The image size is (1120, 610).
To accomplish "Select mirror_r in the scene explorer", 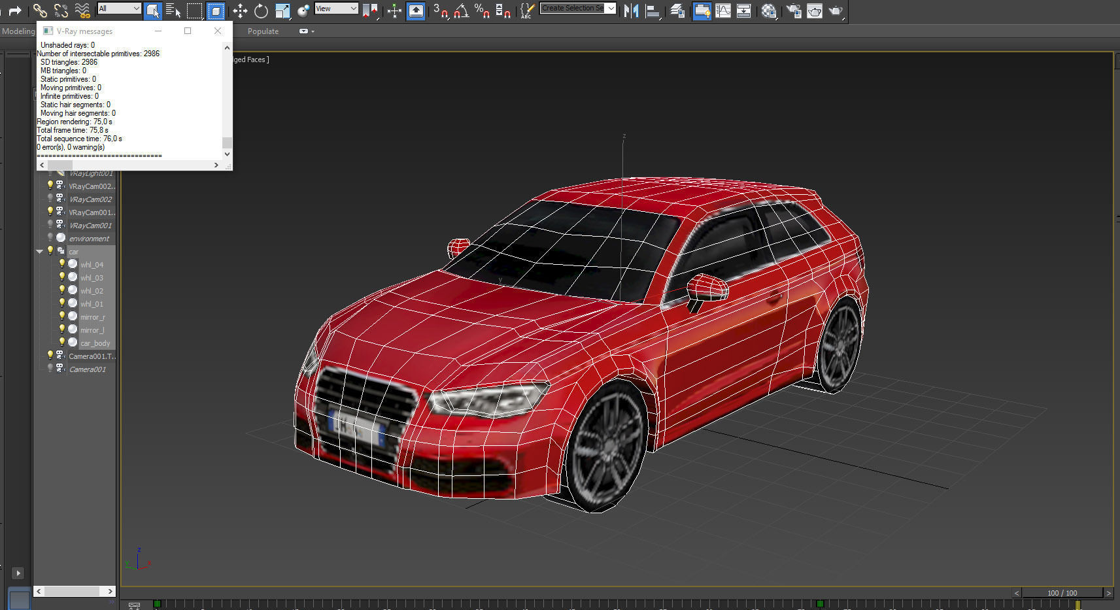I will 93,317.
